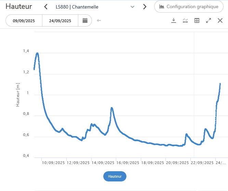Expand station list using the down chevron

pos(133,6)
